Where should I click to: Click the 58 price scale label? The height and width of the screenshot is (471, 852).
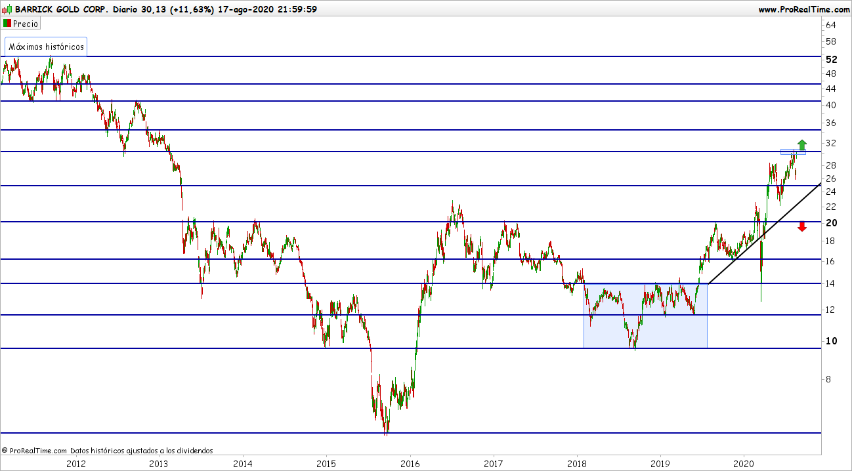pyautogui.click(x=830, y=41)
